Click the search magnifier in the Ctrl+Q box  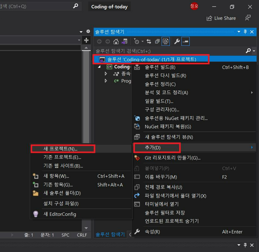(x=76, y=6)
